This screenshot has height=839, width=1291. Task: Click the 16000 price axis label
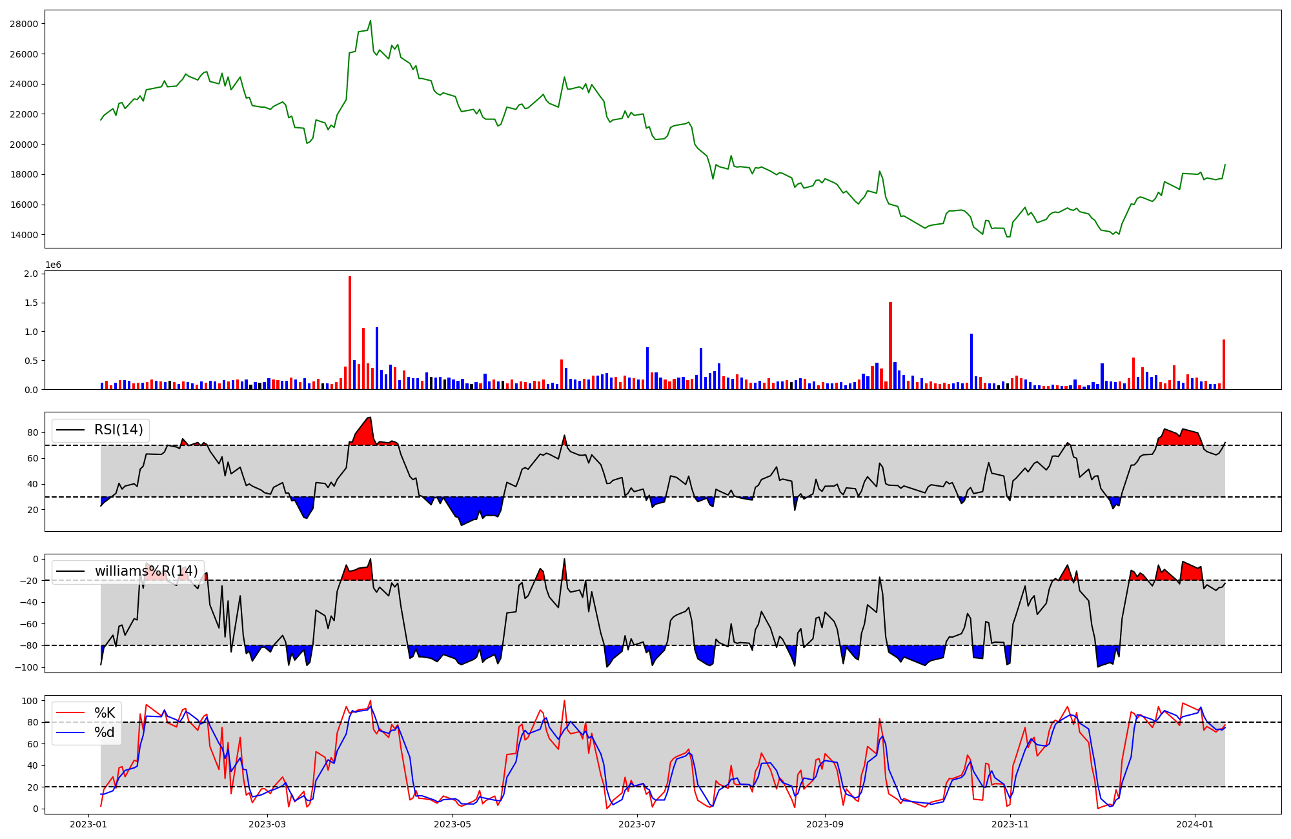coord(24,205)
